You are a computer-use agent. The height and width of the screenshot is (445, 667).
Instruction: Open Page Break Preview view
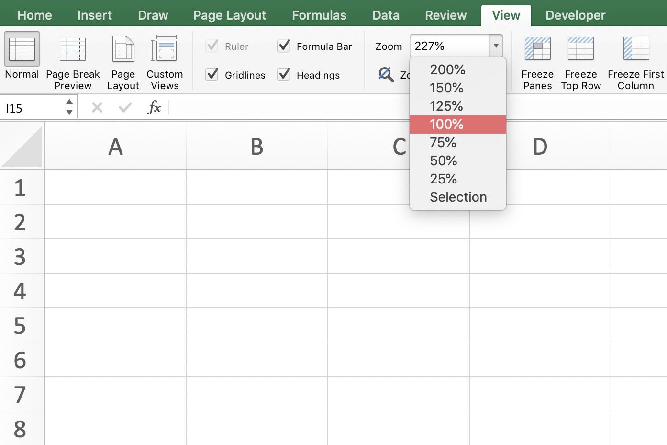[73, 49]
